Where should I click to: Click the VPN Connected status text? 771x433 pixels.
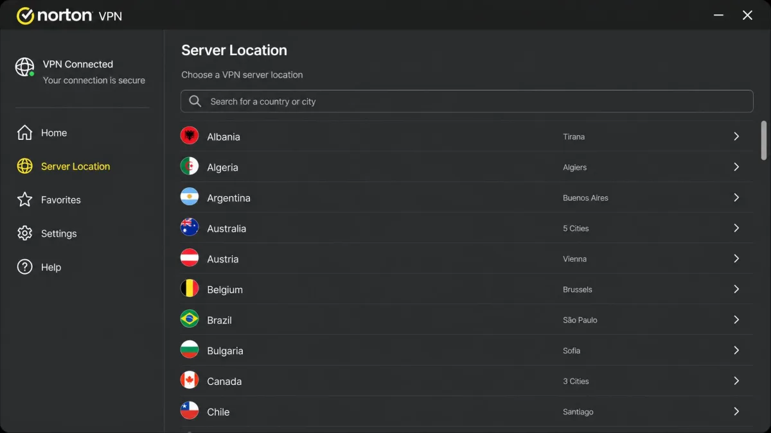(x=78, y=64)
